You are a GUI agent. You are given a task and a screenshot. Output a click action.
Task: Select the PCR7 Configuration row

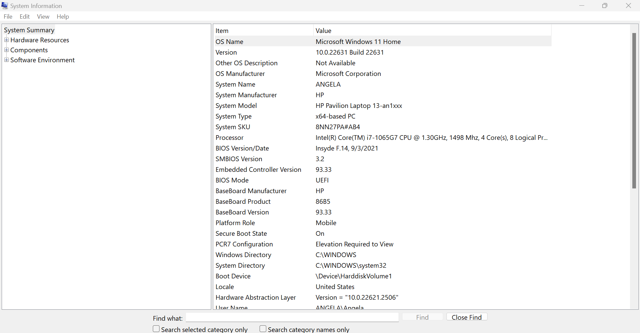[x=382, y=244]
